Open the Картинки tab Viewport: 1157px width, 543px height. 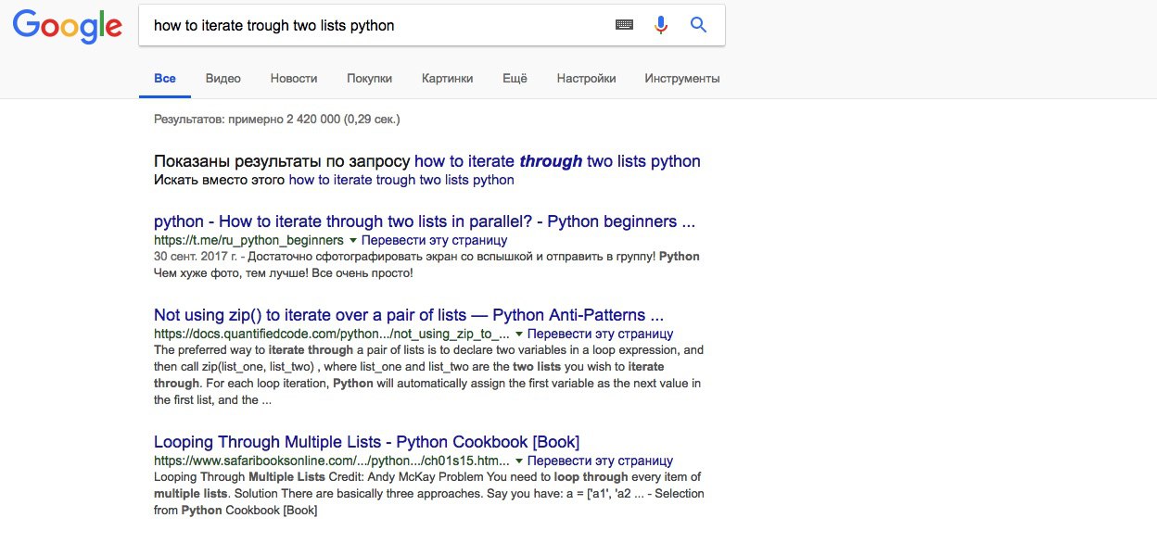coord(447,79)
